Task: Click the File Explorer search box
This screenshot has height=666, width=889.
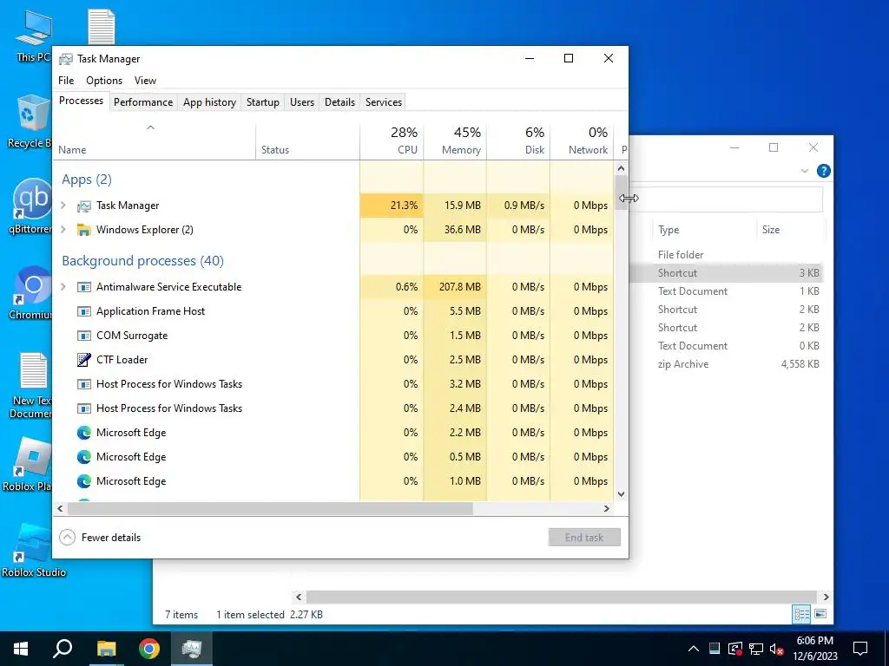Action: tap(726, 199)
